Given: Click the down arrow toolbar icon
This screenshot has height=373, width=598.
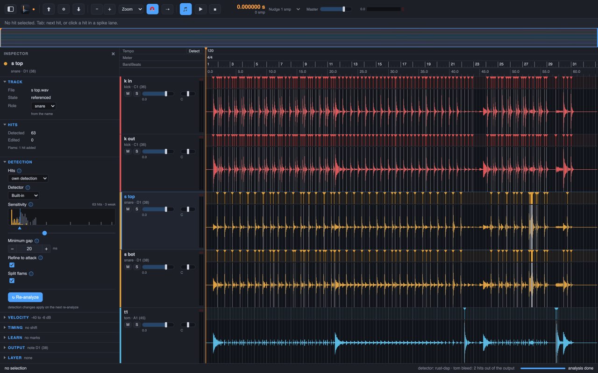Looking at the screenshot, I should [x=78, y=9].
